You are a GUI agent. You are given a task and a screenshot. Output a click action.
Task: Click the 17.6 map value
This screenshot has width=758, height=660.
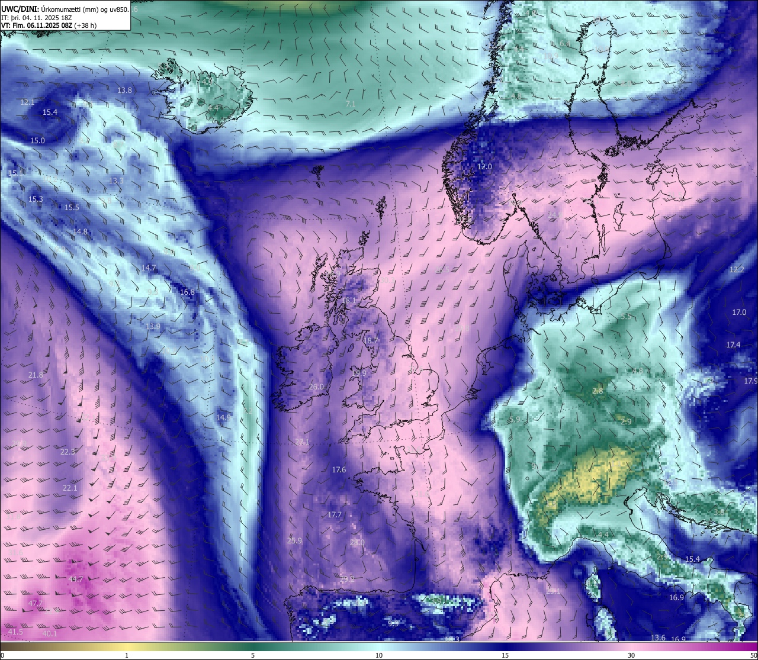339,469
